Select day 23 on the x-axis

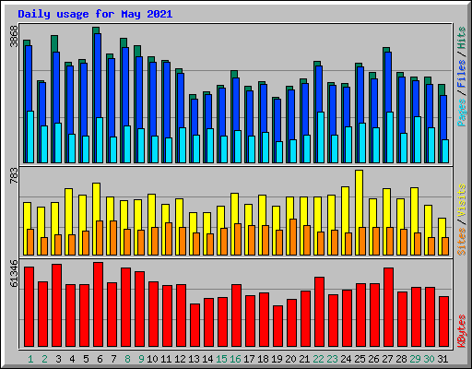pos(332,359)
